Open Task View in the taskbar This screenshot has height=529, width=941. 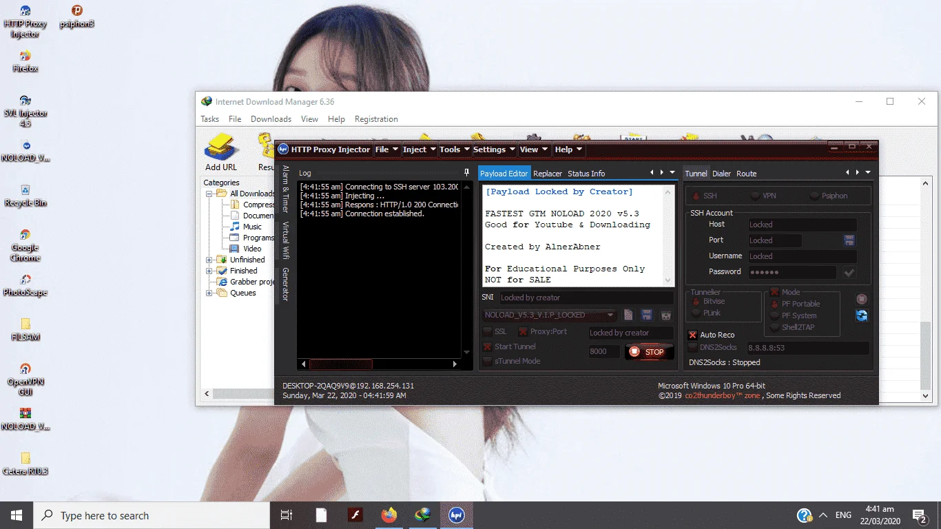click(287, 515)
